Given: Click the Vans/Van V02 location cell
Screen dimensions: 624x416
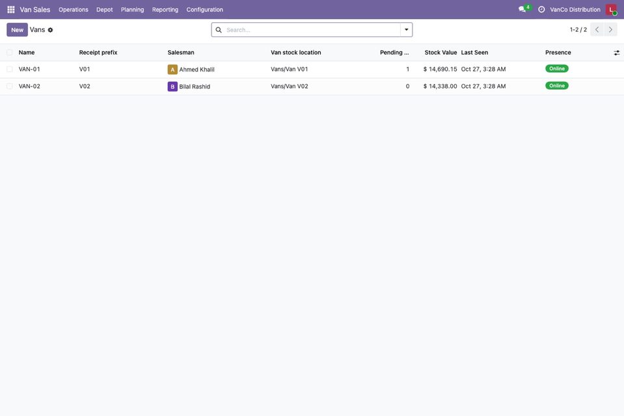Looking at the screenshot, I should pyautogui.click(x=290, y=87).
